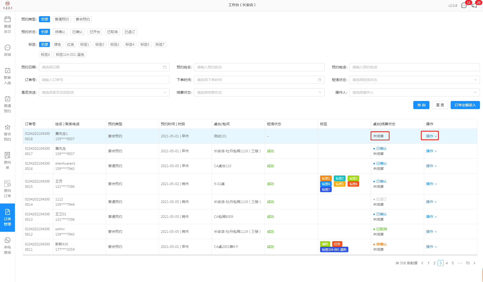Focus 预约姓名 input field
The height and width of the screenshot is (282, 483).
(259, 67)
